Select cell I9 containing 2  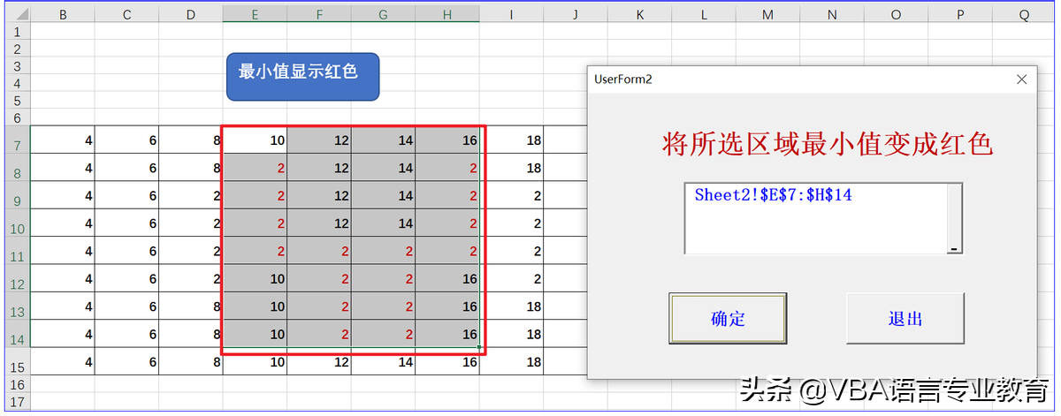[512, 195]
